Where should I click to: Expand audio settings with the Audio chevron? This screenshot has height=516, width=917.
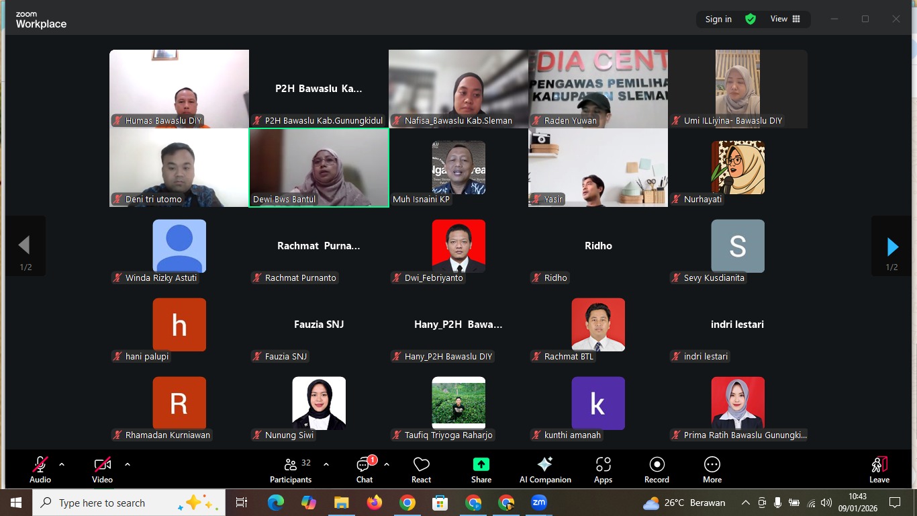60,464
